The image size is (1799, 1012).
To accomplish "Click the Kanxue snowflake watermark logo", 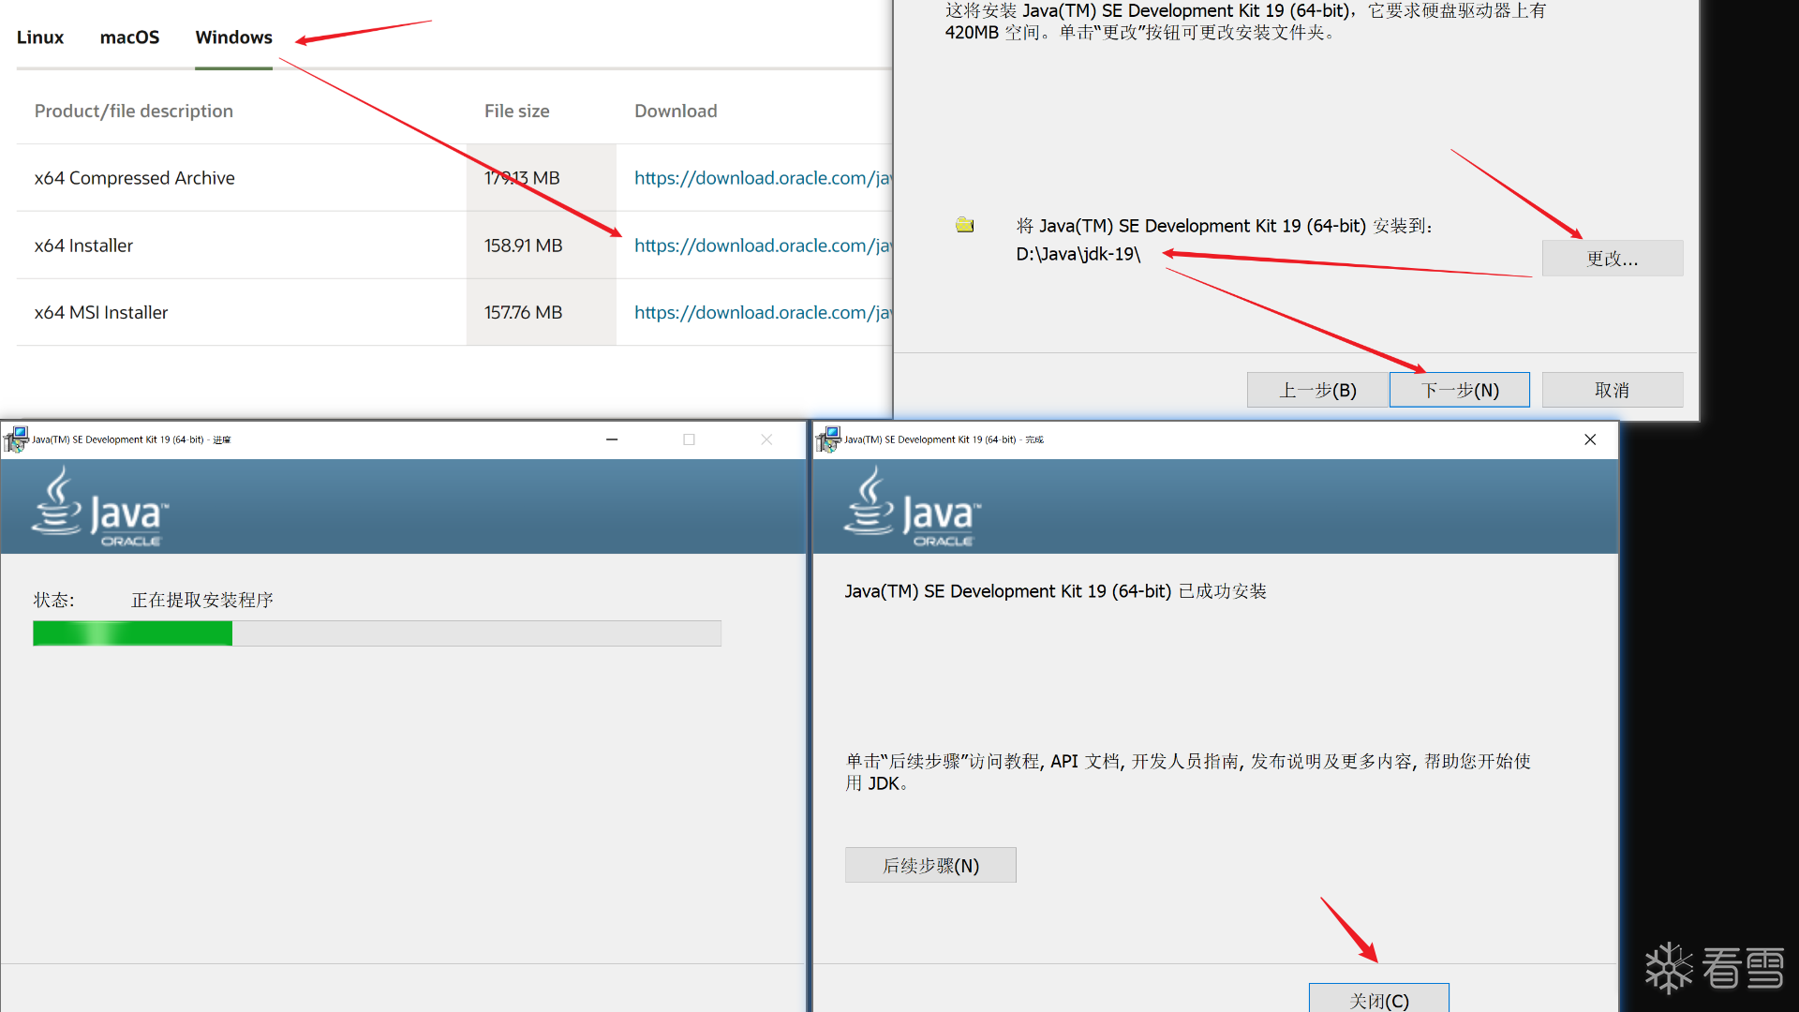I will [1669, 968].
